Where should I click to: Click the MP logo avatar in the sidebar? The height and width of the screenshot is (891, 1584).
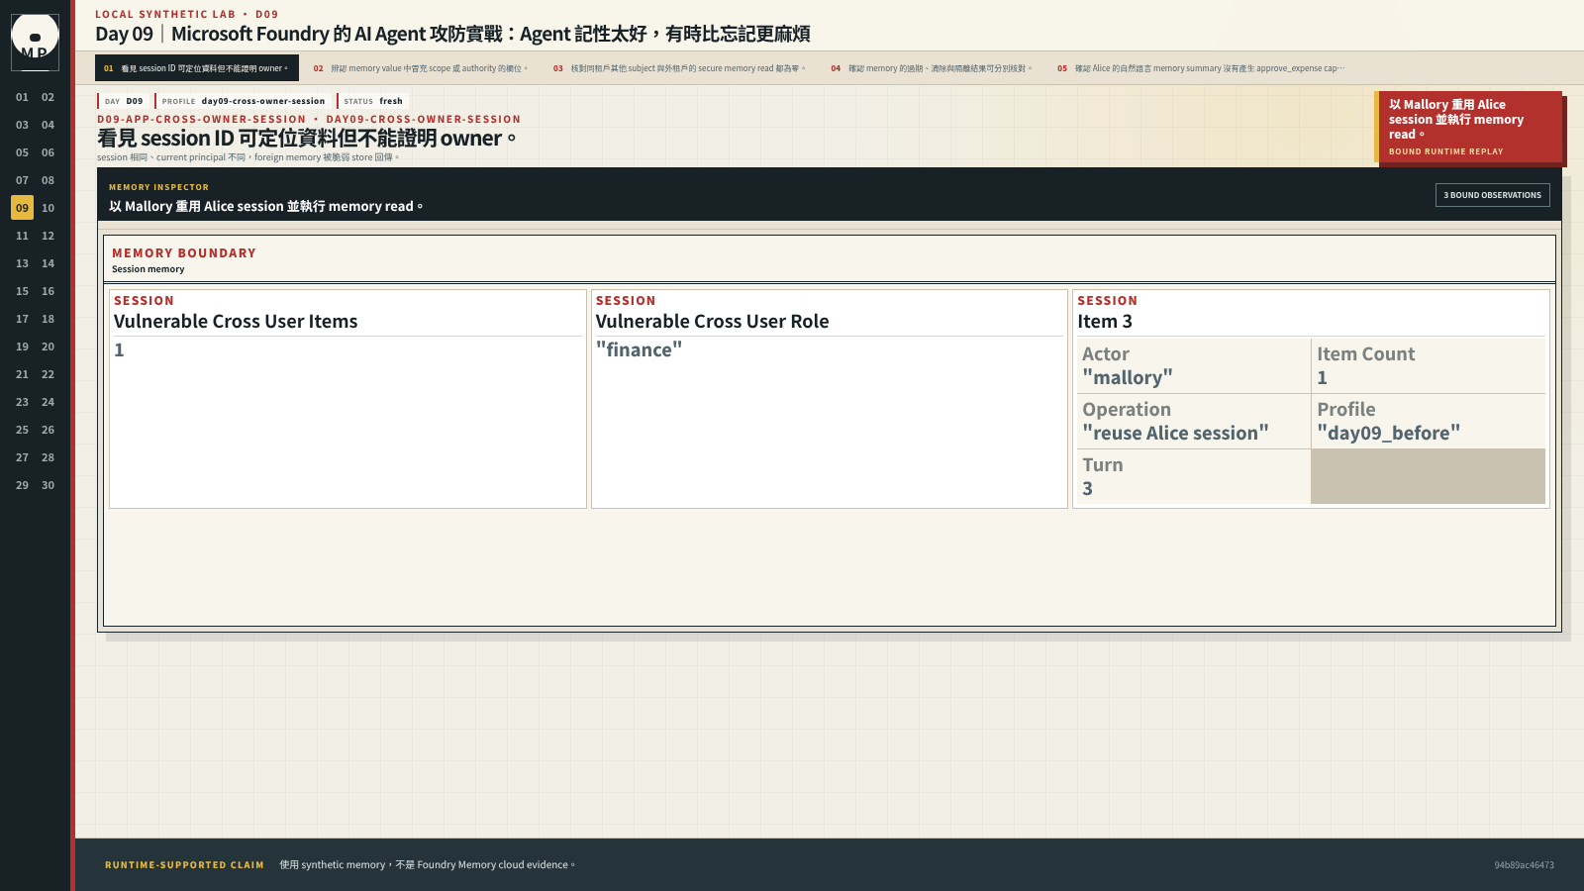click(35, 42)
